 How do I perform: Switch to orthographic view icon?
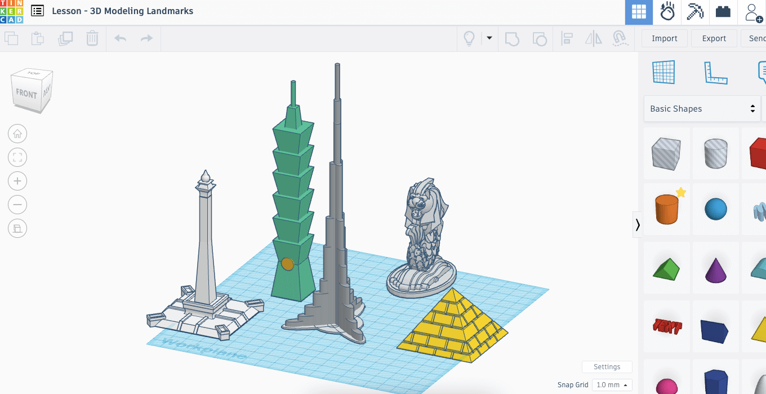click(x=17, y=228)
